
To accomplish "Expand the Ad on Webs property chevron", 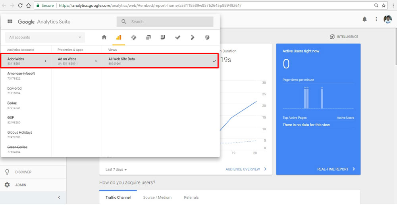I will pos(96,61).
